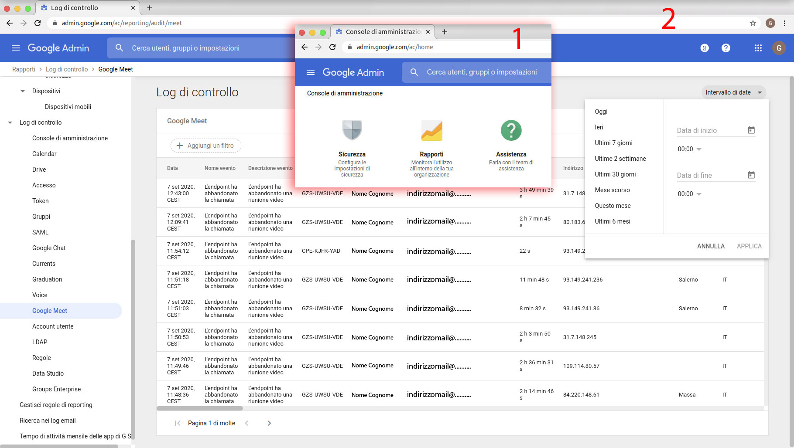Open Chrome three-dot menu
The image size is (794, 448).
point(785,23)
